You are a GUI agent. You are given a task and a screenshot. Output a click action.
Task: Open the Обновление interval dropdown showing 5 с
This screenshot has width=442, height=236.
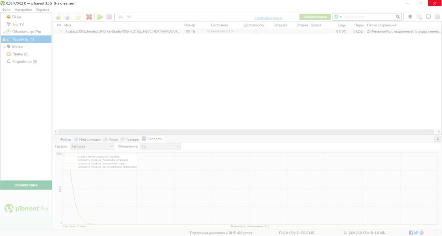(160, 146)
